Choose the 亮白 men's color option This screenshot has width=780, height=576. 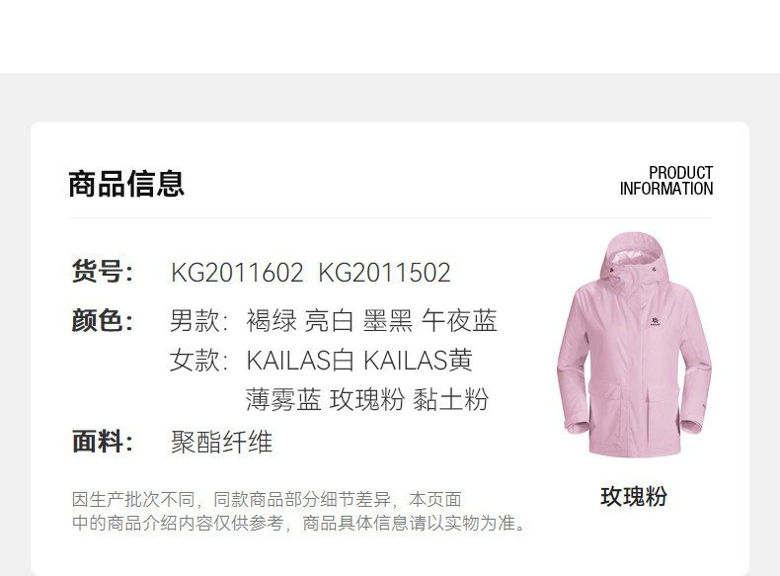point(330,320)
